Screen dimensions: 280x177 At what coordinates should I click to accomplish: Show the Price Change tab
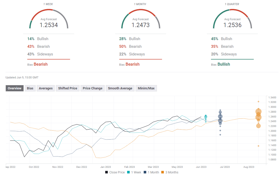(92, 88)
